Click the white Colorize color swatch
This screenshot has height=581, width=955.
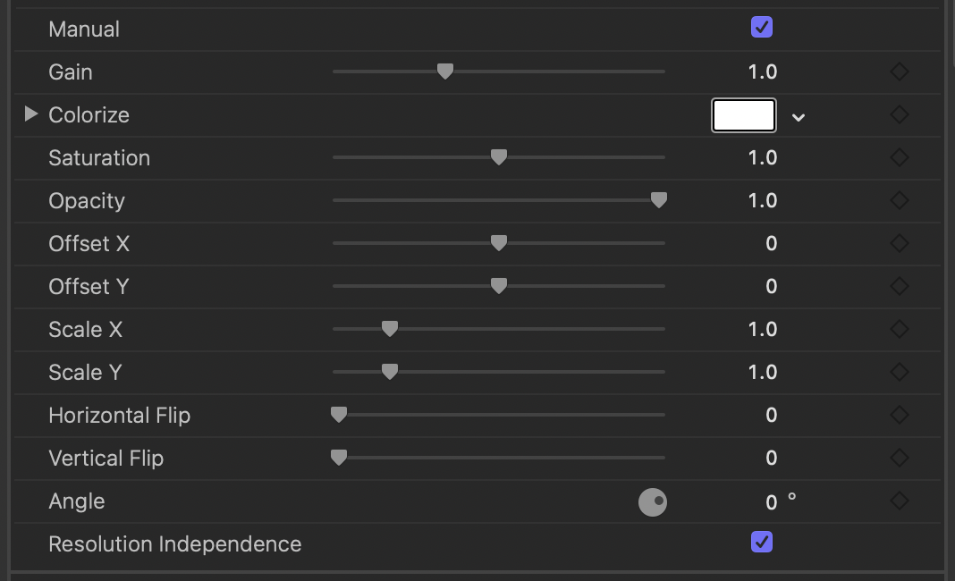pos(744,115)
